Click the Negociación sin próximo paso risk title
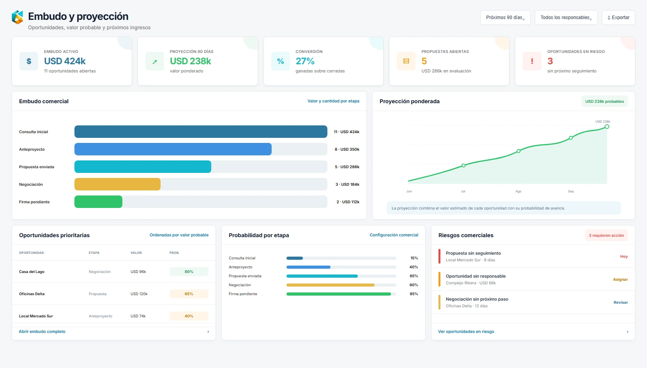The width and height of the screenshot is (647, 368). point(477,299)
